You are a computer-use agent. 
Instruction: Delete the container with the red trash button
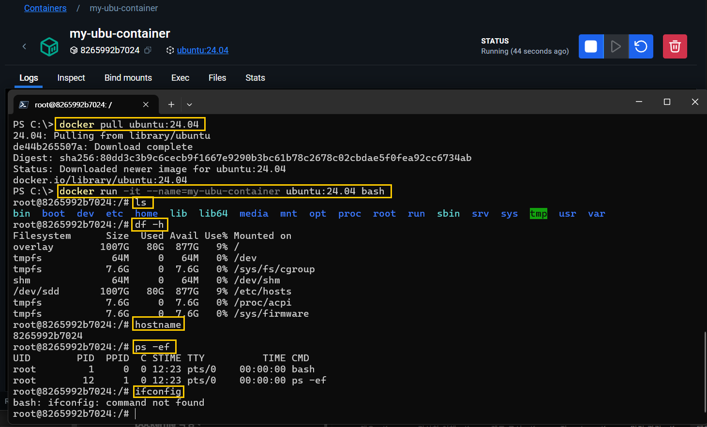coord(675,46)
